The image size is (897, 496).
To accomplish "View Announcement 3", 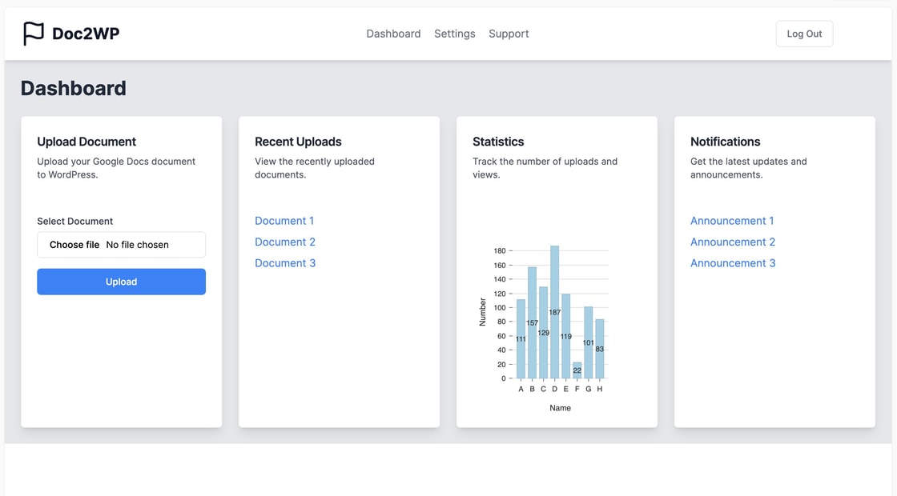I will pyautogui.click(x=733, y=263).
